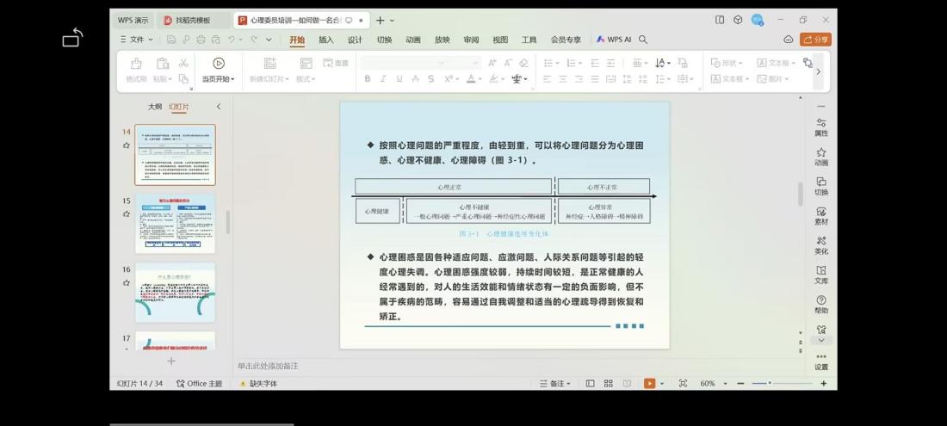Click the slide layout icon
The height and width of the screenshot is (426, 947).
306,64
